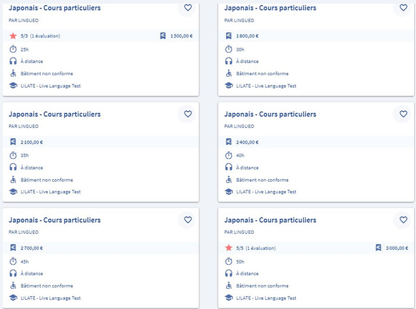Click the 3 000,00 € price
The image size is (416, 309).
(397, 248)
